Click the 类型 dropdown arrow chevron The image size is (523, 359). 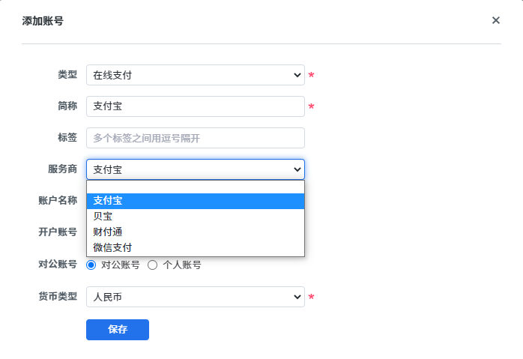point(297,75)
